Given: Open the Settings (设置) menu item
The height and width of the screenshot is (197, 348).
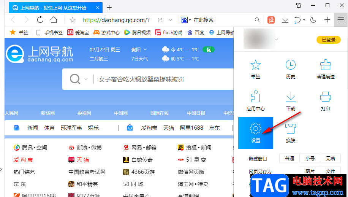Looking at the screenshot, I should click(255, 133).
